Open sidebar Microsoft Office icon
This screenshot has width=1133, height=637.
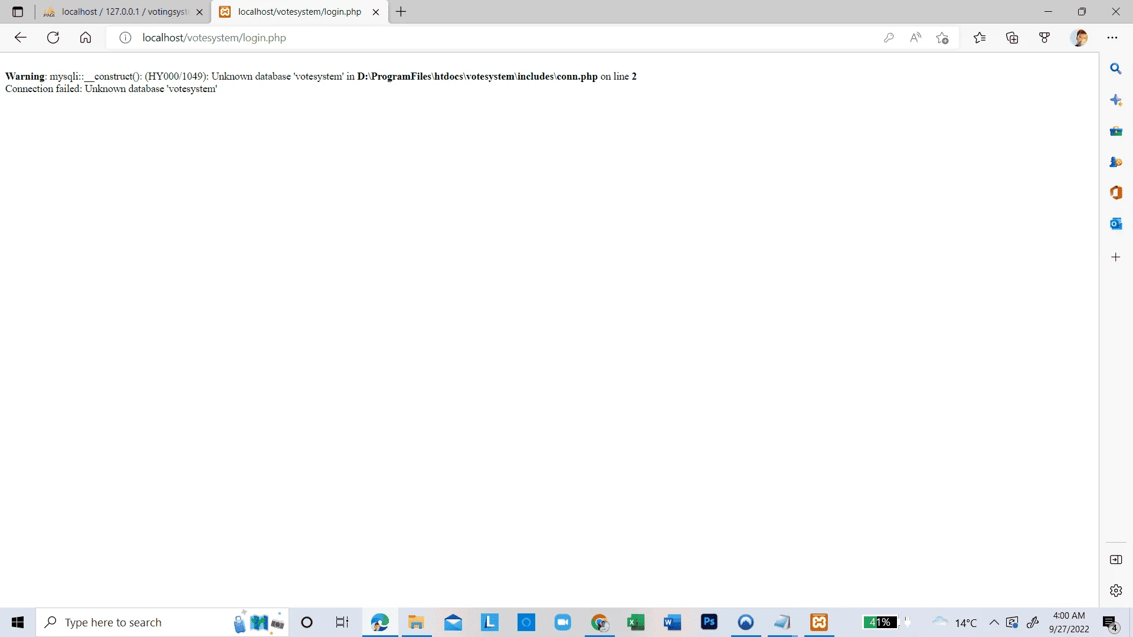pos(1116,193)
